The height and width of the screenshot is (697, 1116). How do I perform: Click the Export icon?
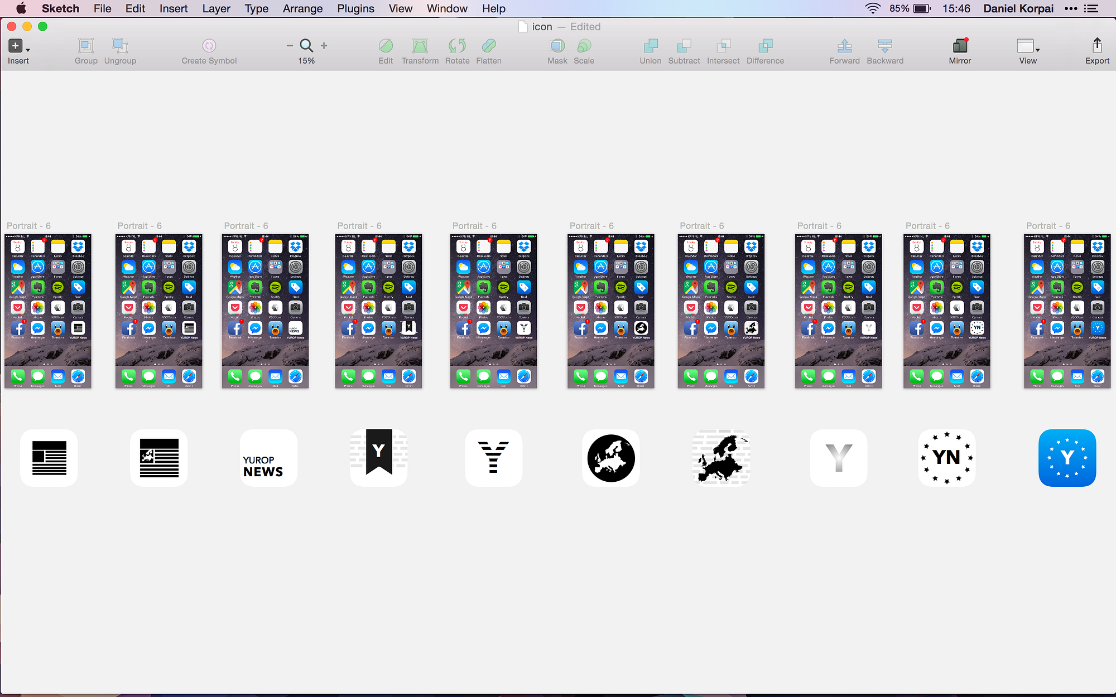[1096, 46]
